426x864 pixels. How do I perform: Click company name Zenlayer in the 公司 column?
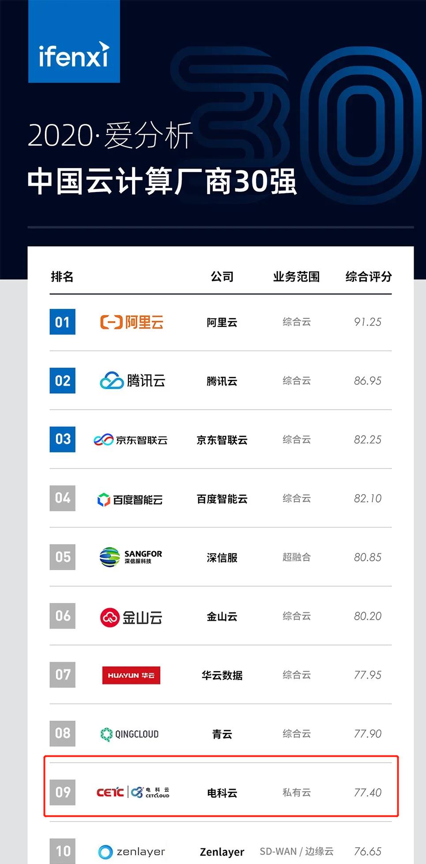click(222, 852)
